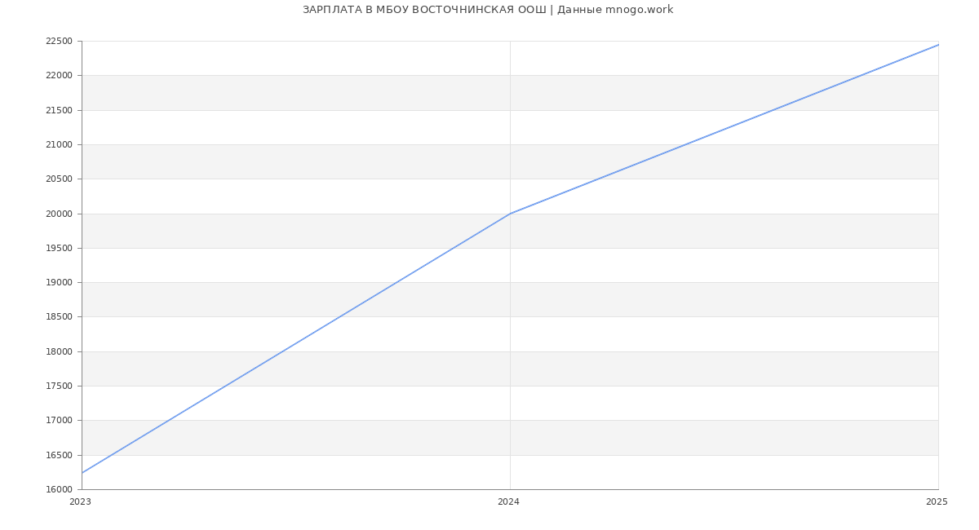Select the 17500 y-axis label
Image resolution: width=979 pixels, height=530 pixels.
point(59,386)
